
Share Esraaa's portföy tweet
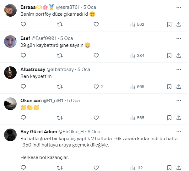click(x=179, y=24)
